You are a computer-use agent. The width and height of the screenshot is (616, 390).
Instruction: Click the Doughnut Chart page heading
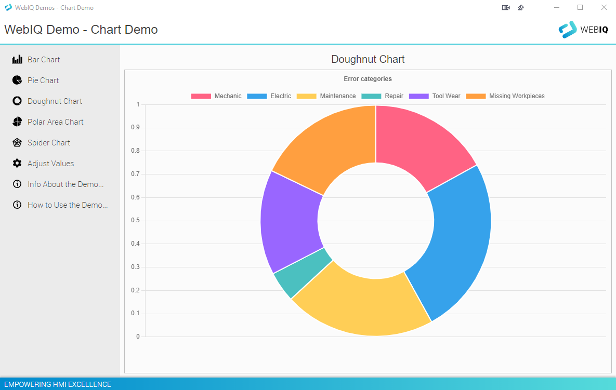click(x=368, y=59)
